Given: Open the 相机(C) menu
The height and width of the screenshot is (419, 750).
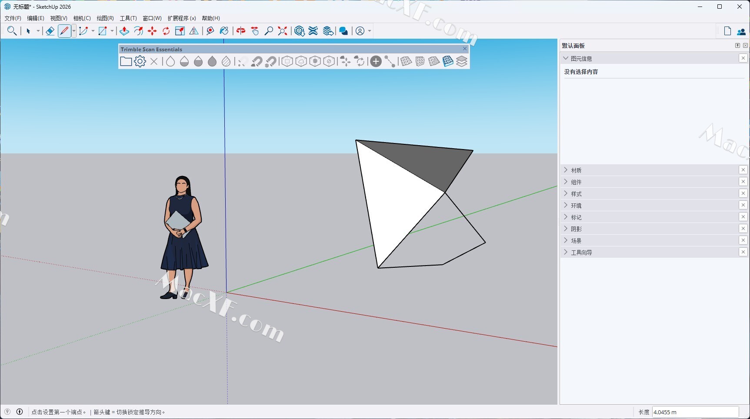Looking at the screenshot, I should click(x=82, y=18).
